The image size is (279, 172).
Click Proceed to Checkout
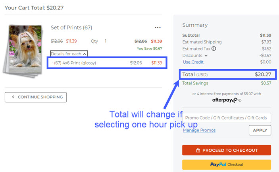[226, 150]
